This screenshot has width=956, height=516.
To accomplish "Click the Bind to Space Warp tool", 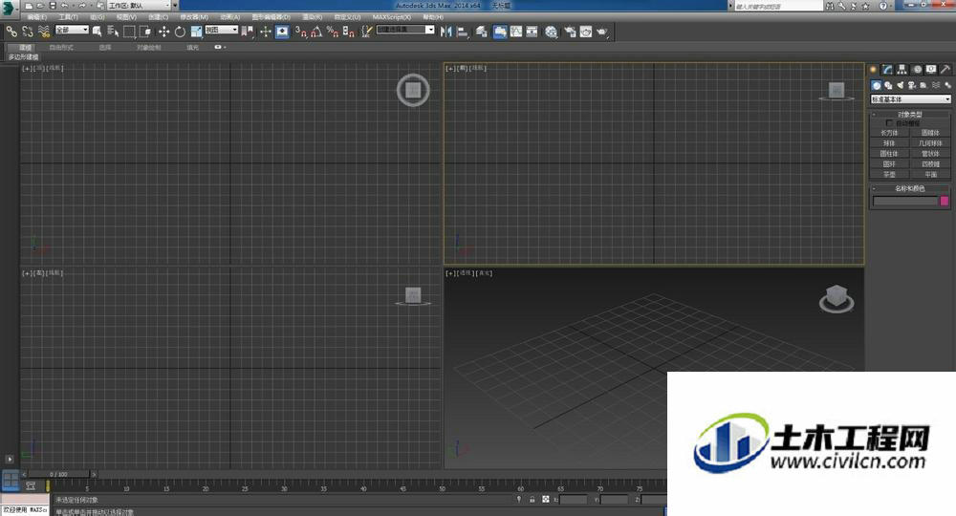I will tap(44, 32).
